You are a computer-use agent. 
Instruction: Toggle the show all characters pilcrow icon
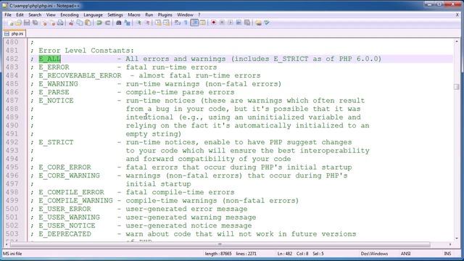pyautogui.click(x=186, y=22)
